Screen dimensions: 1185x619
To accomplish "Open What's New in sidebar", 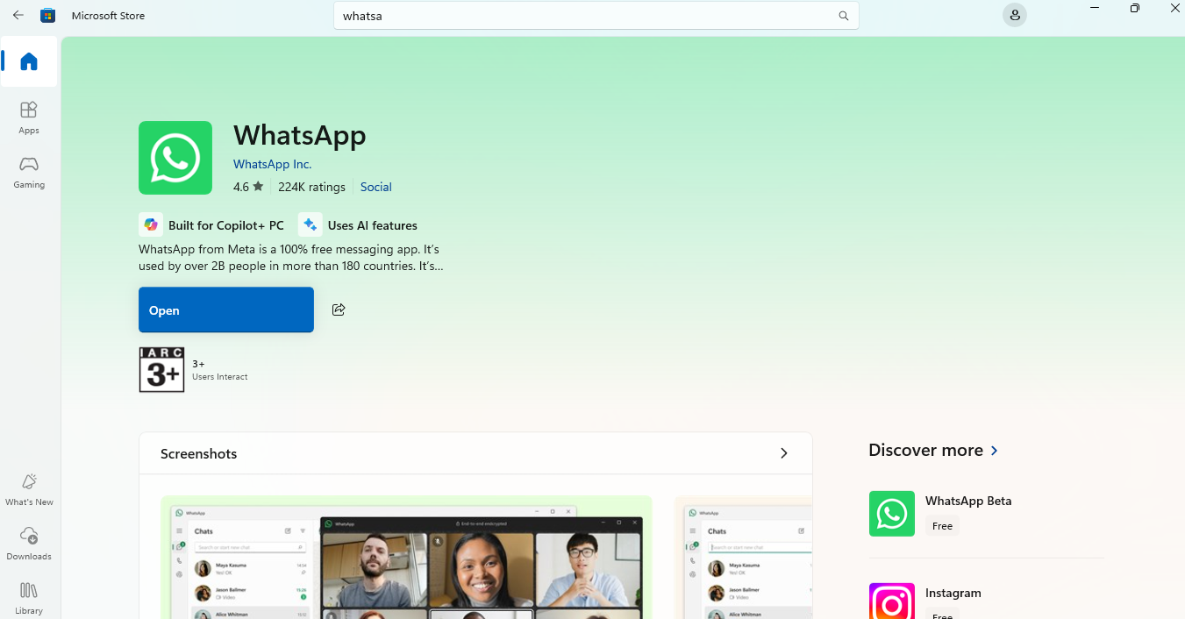I will (29, 489).
